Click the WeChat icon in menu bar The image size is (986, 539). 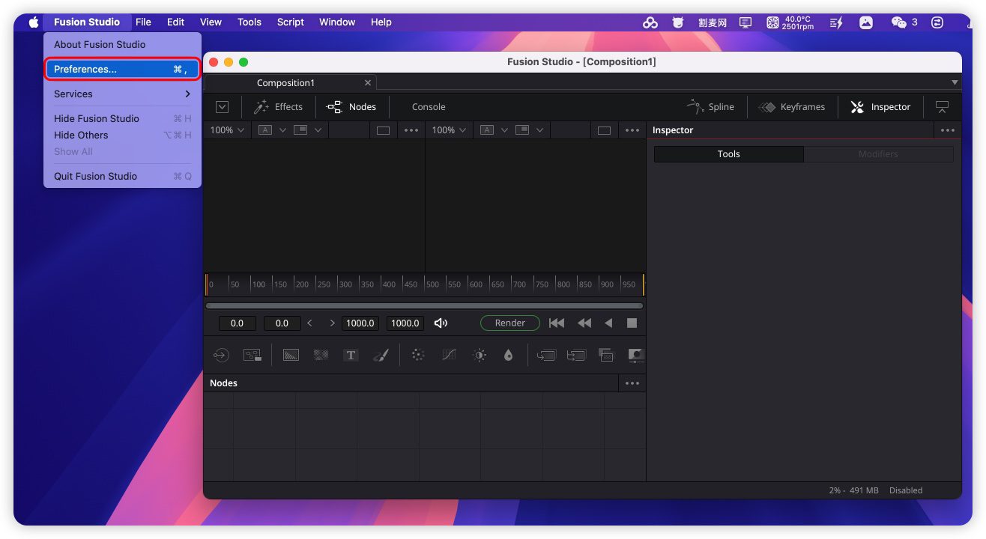click(x=898, y=22)
